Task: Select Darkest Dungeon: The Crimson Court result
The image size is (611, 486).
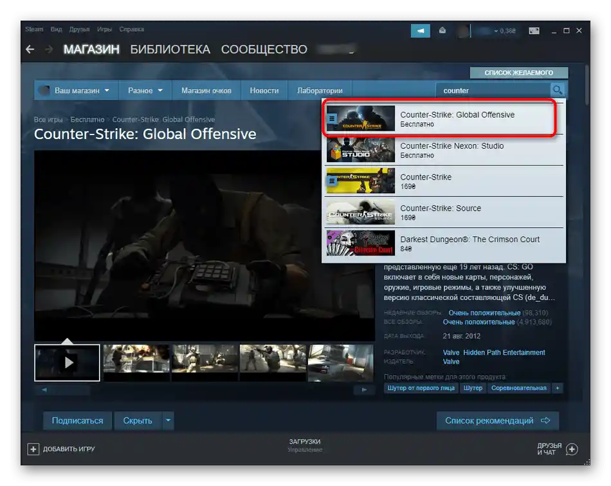Action: [x=444, y=243]
